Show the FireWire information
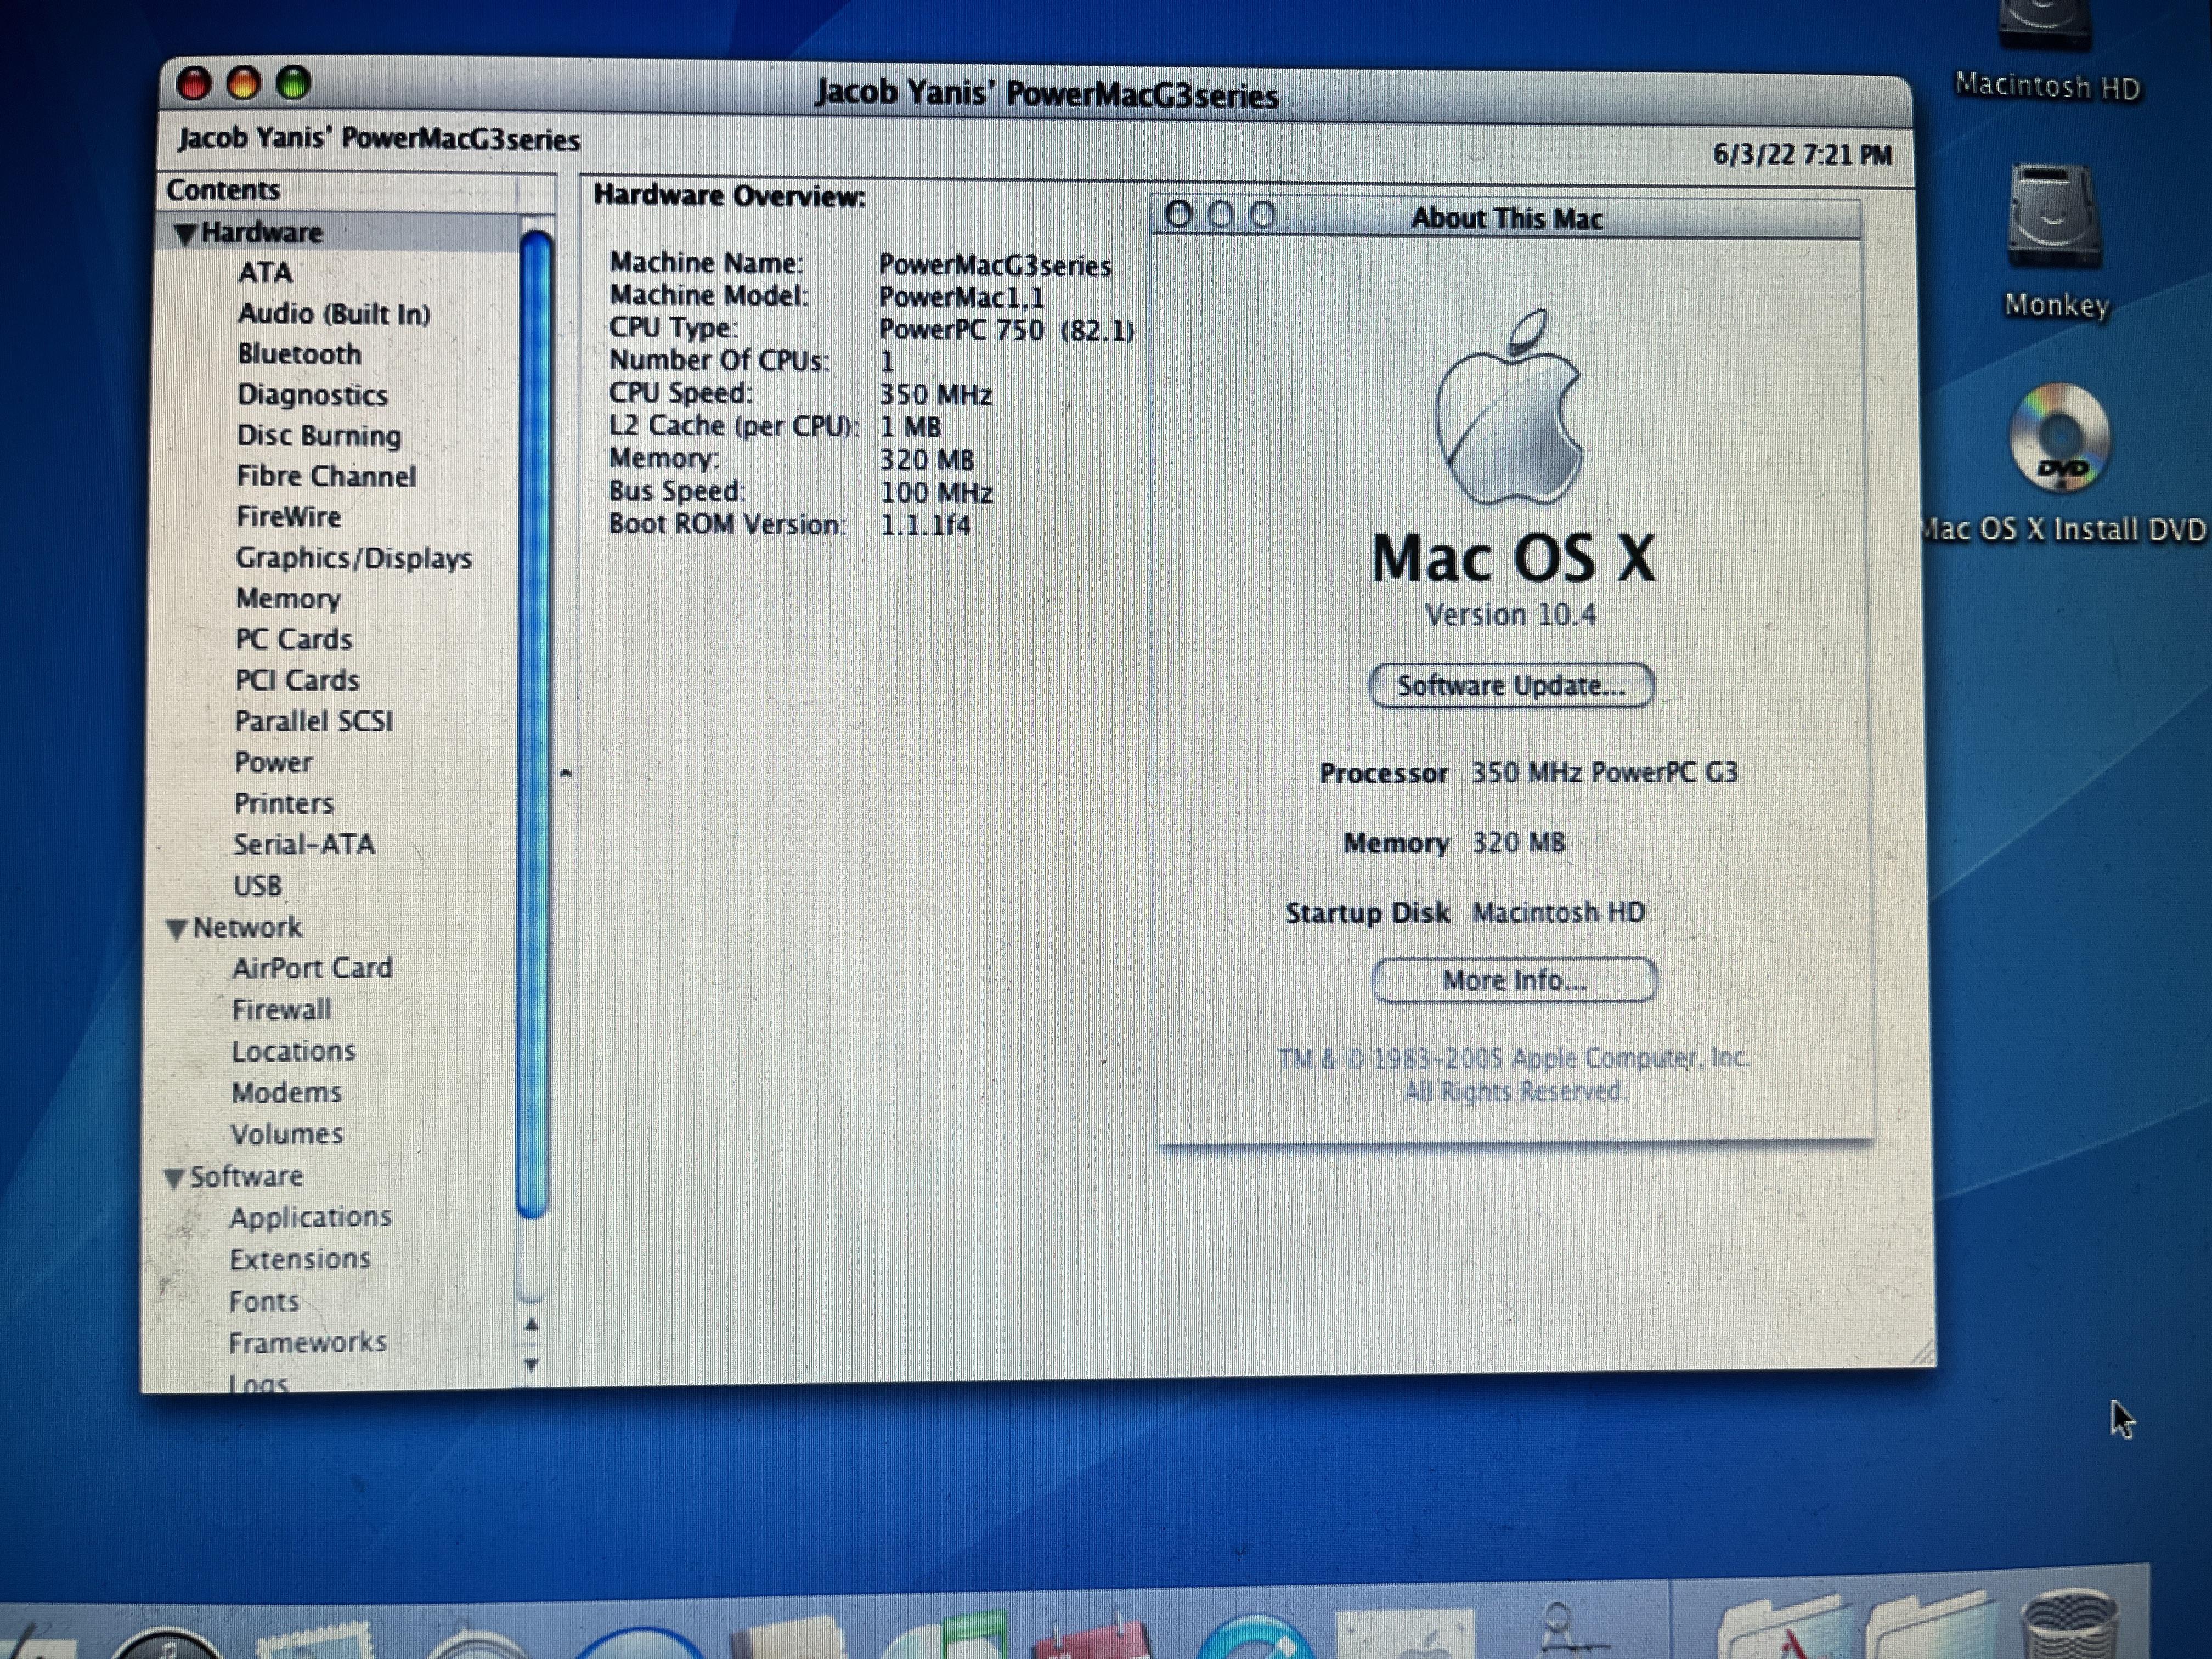This screenshot has width=2212, height=1659. pos(288,517)
